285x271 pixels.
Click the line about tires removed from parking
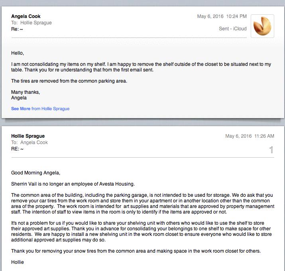(x=69, y=81)
